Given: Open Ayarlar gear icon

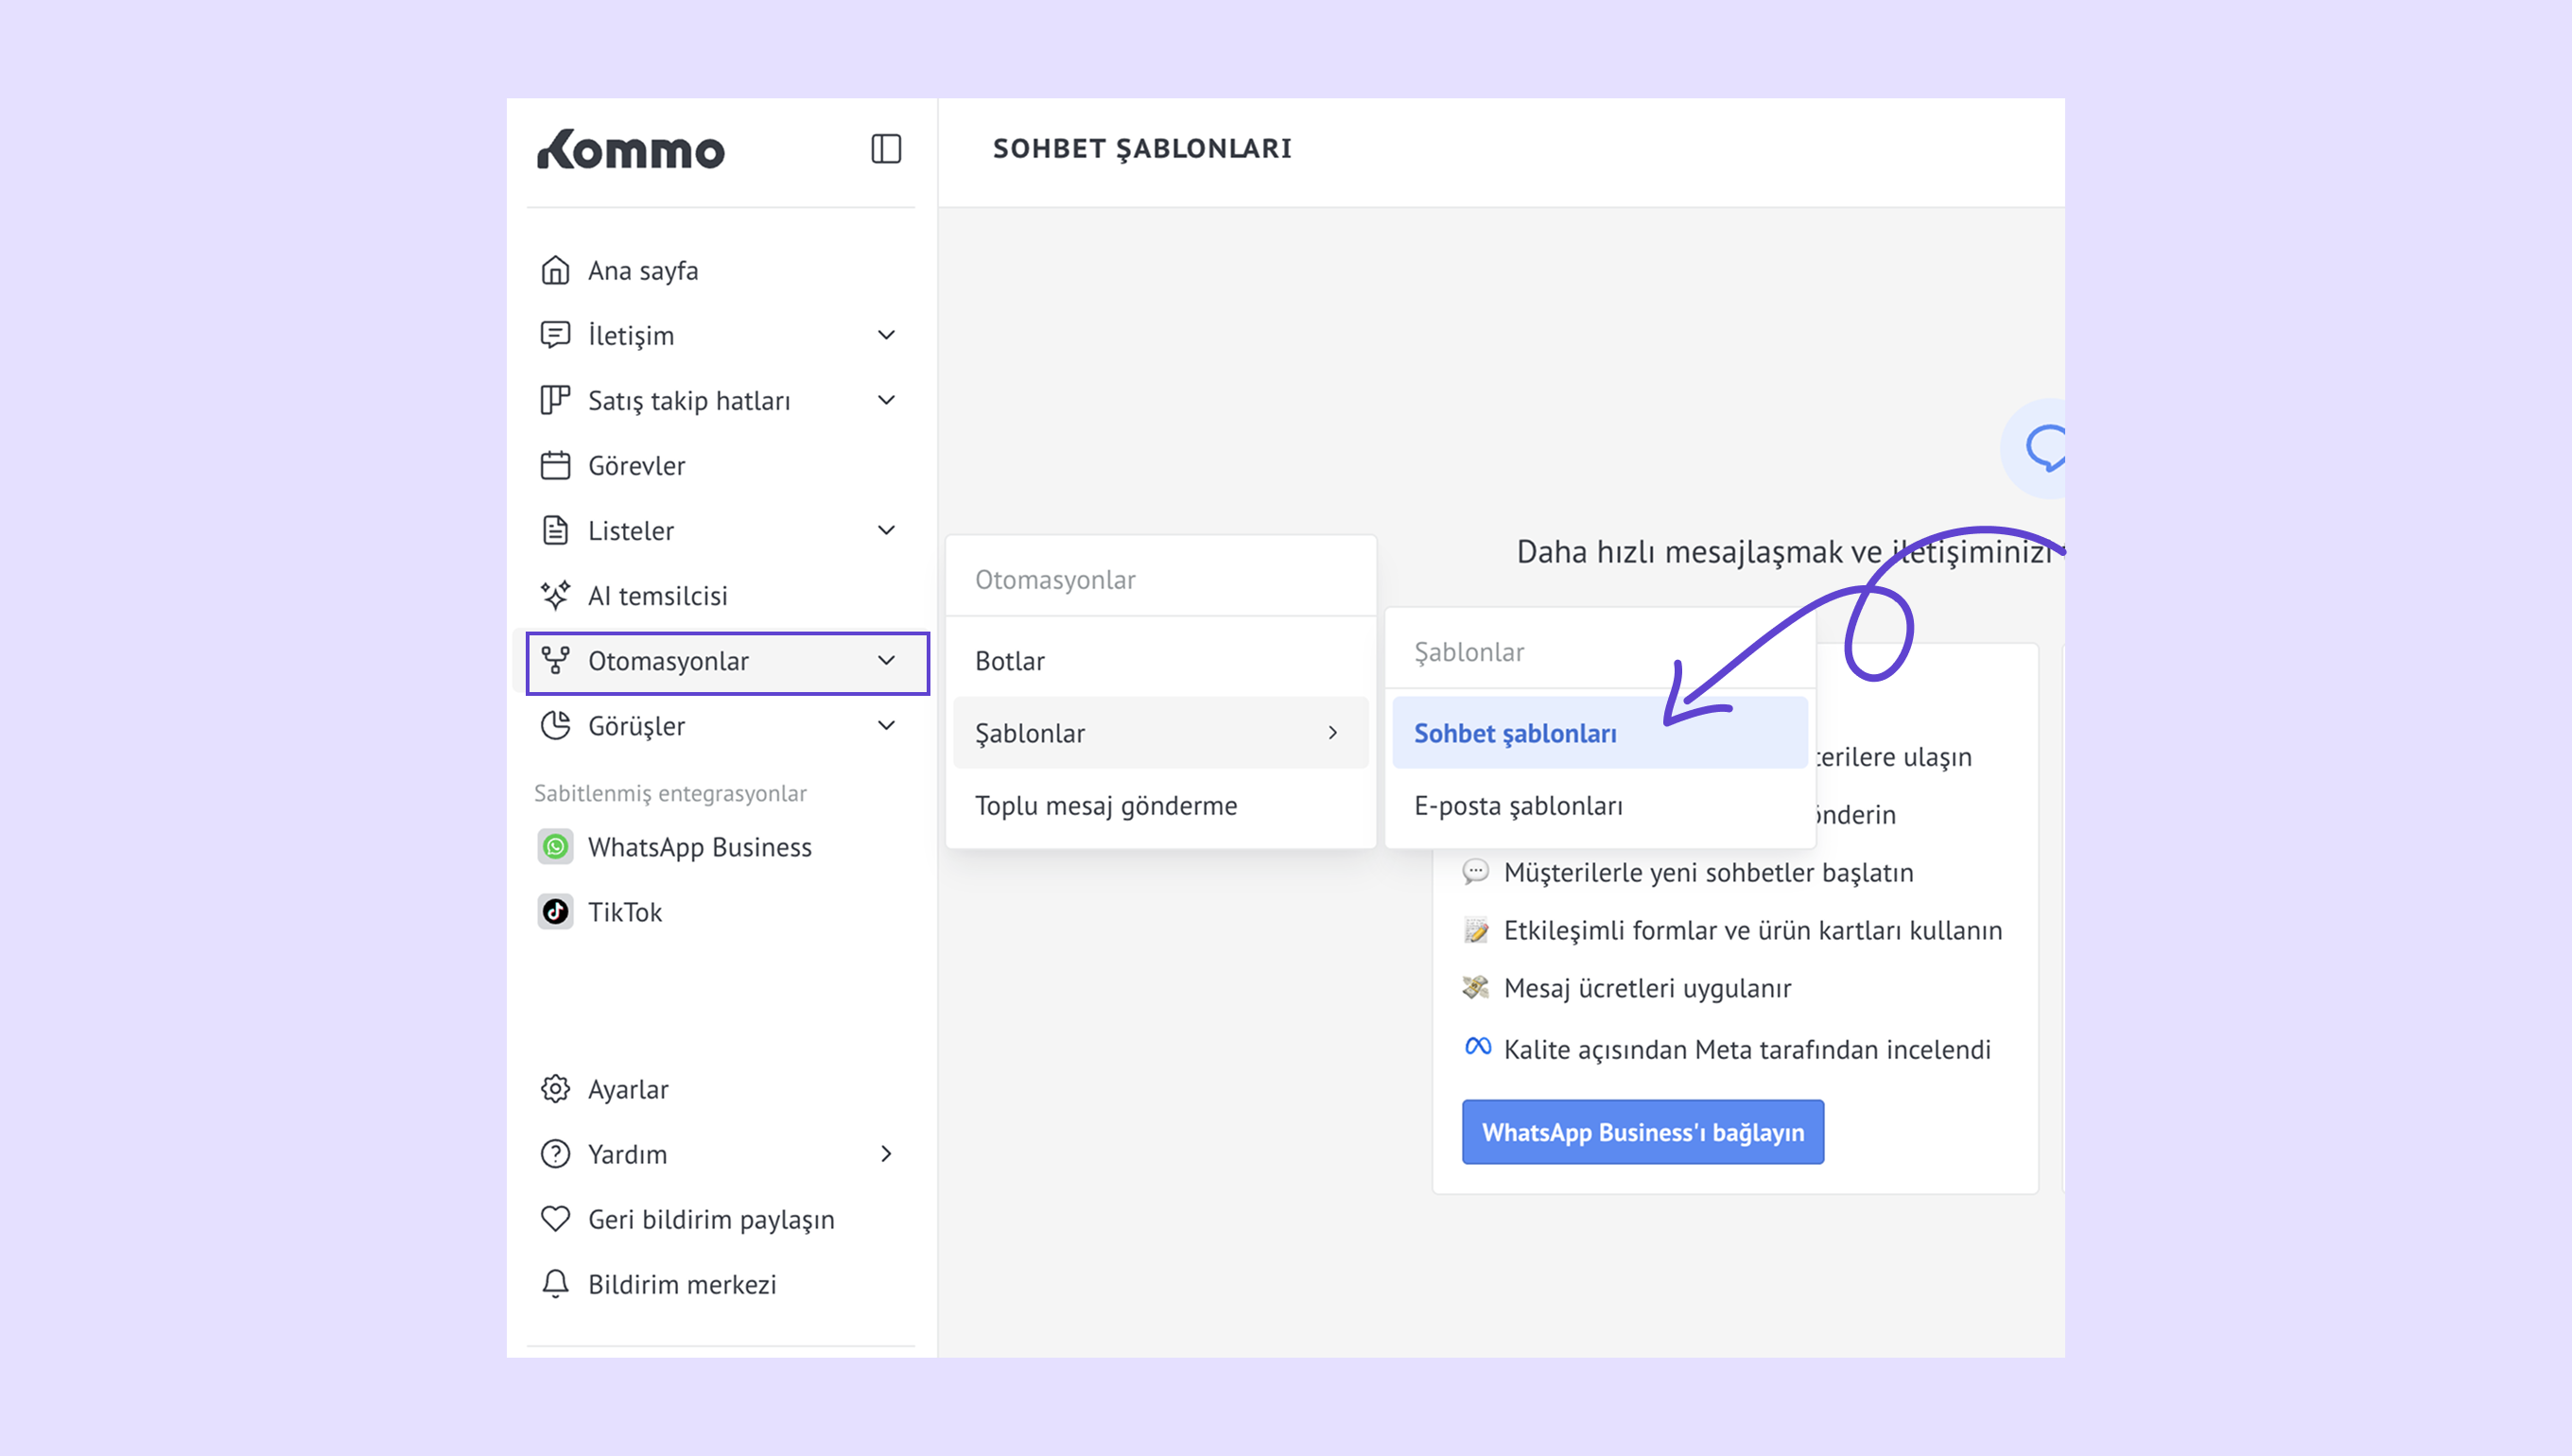Looking at the screenshot, I should click(x=555, y=1089).
